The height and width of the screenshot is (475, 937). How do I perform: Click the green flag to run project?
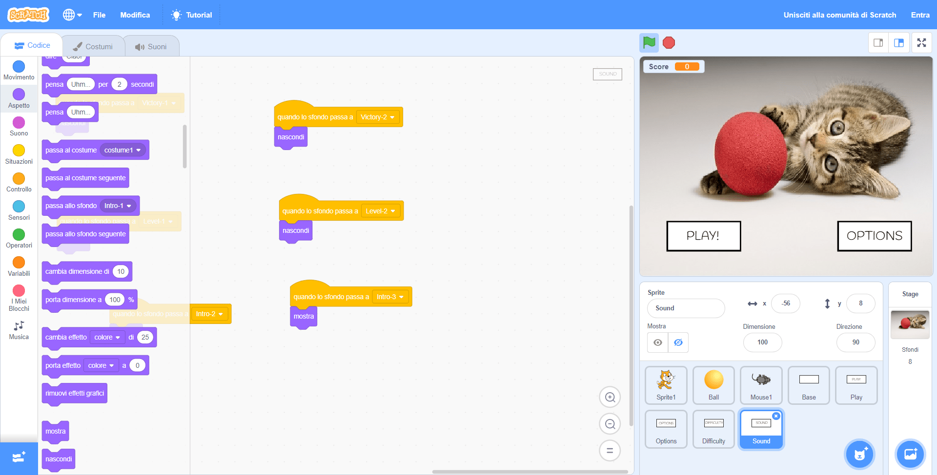(x=649, y=43)
